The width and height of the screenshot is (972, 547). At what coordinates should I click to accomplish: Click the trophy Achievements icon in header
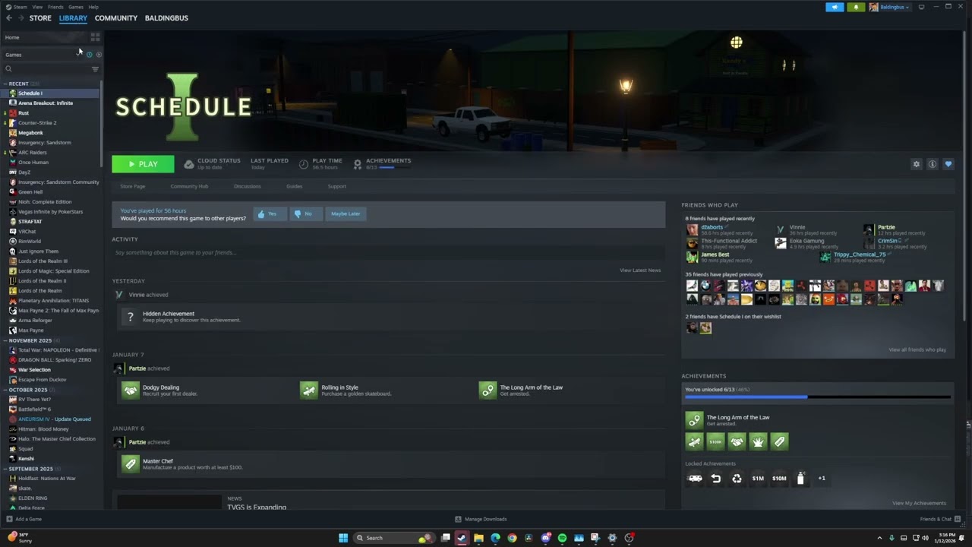click(x=358, y=164)
